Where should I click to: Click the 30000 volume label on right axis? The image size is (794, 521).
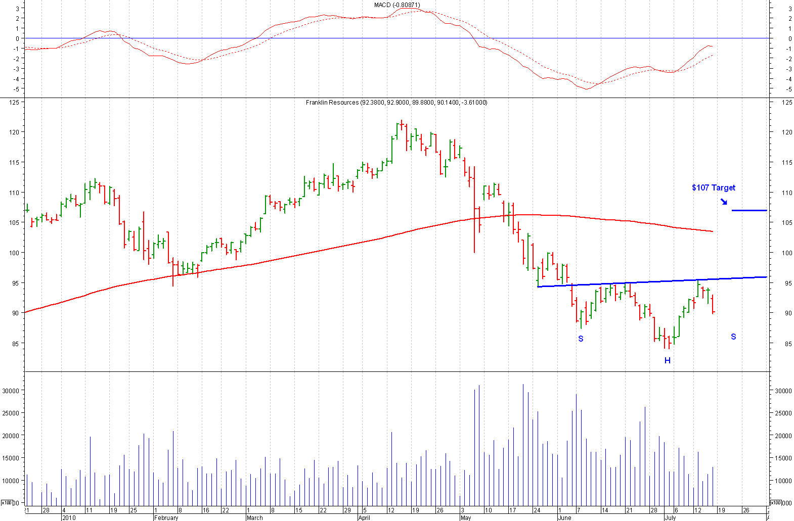point(783,391)
